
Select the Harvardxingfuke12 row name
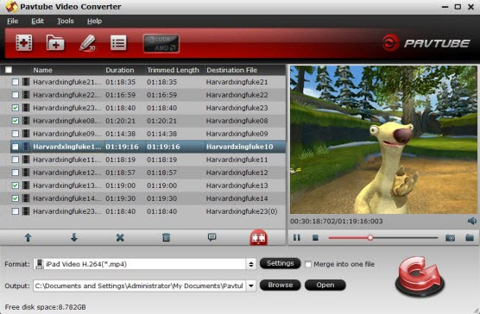pyautogui.click(x=67, y=173)
